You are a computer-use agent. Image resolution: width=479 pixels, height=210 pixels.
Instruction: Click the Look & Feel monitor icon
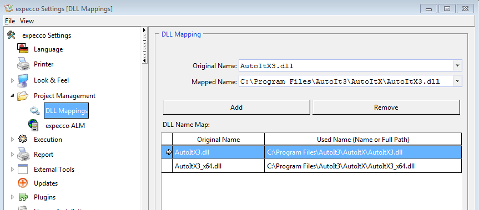point(23,80)
